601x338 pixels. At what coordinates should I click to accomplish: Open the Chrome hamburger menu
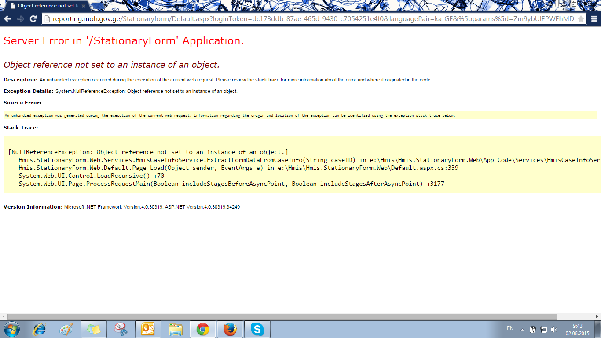pyautogui.click(x=594, y=19)
